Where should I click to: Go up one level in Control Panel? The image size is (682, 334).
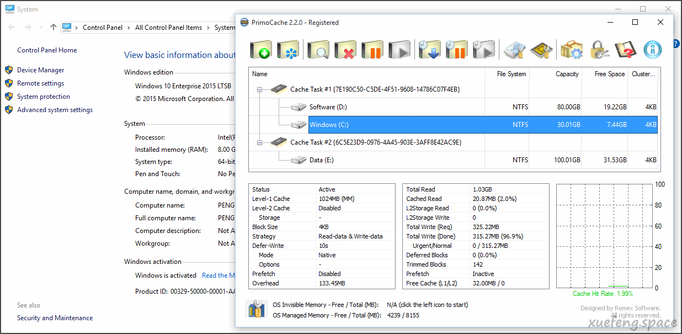coord(53,27)
